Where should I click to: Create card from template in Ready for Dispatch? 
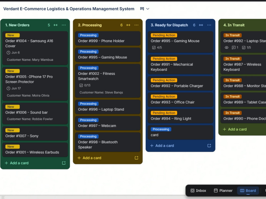click(209, 145)
